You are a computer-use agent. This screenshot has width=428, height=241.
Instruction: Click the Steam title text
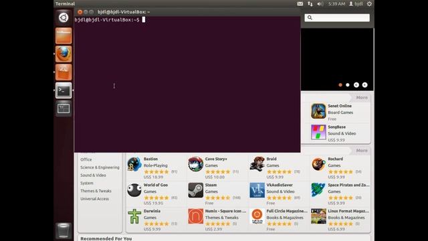(211, 185)
